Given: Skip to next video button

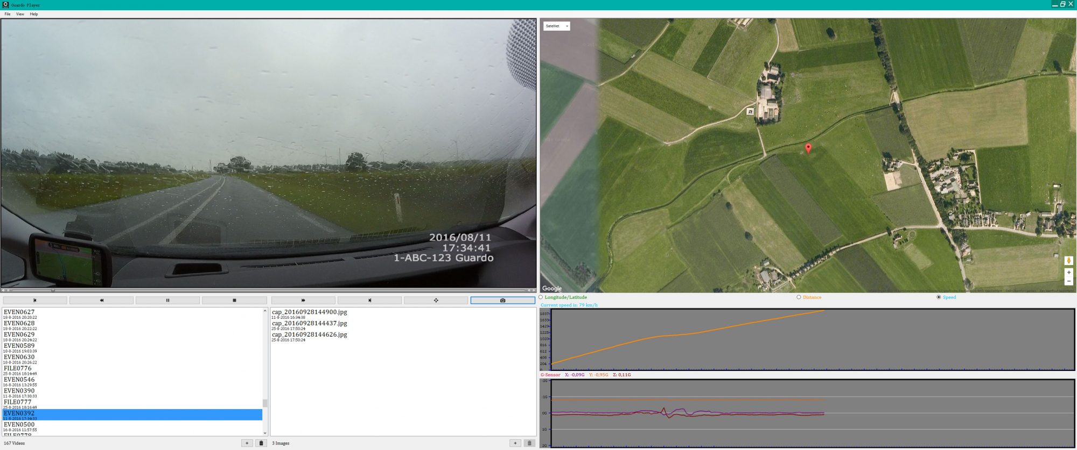Looking at the screenshot, I should pyautogui.click(x=369, y=301).
